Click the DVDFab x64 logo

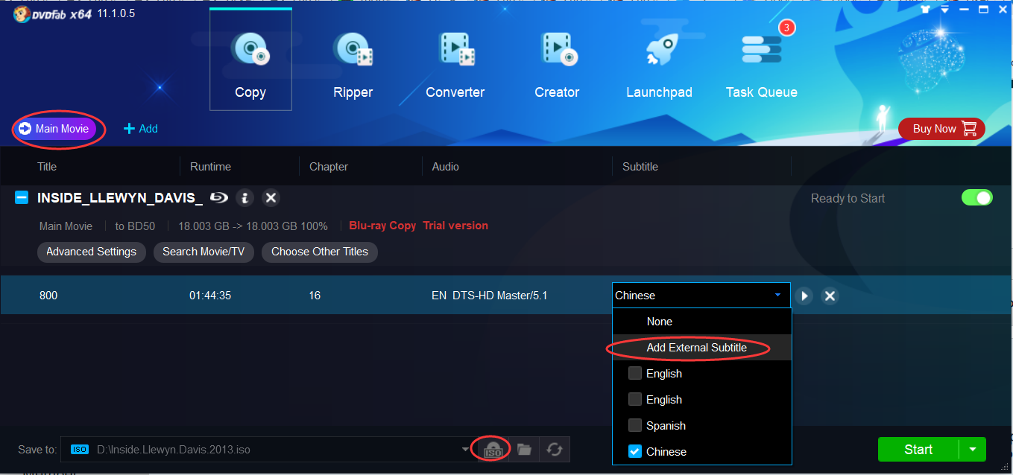coord(52,13)
